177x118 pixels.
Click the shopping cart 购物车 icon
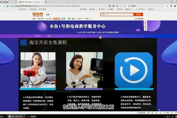point(100,9)
